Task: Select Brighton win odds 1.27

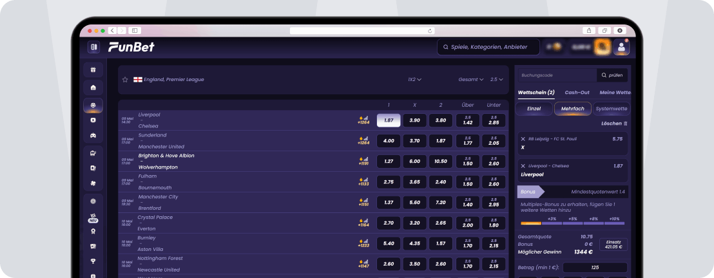Action: tap(389, 162)
